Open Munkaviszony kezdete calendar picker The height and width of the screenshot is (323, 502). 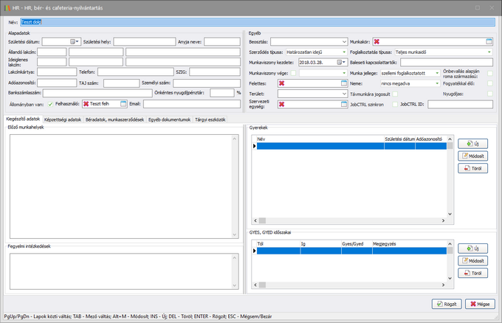[x=340, y=63]
